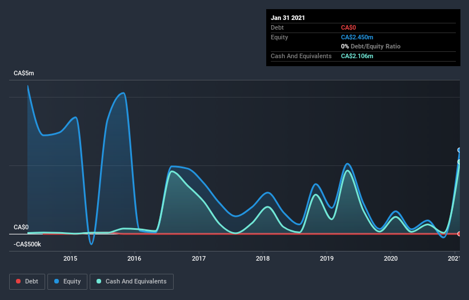Click the 2017 x-axis label
The height and width of the screenshot is (300, 469).
tap(199, 258)
